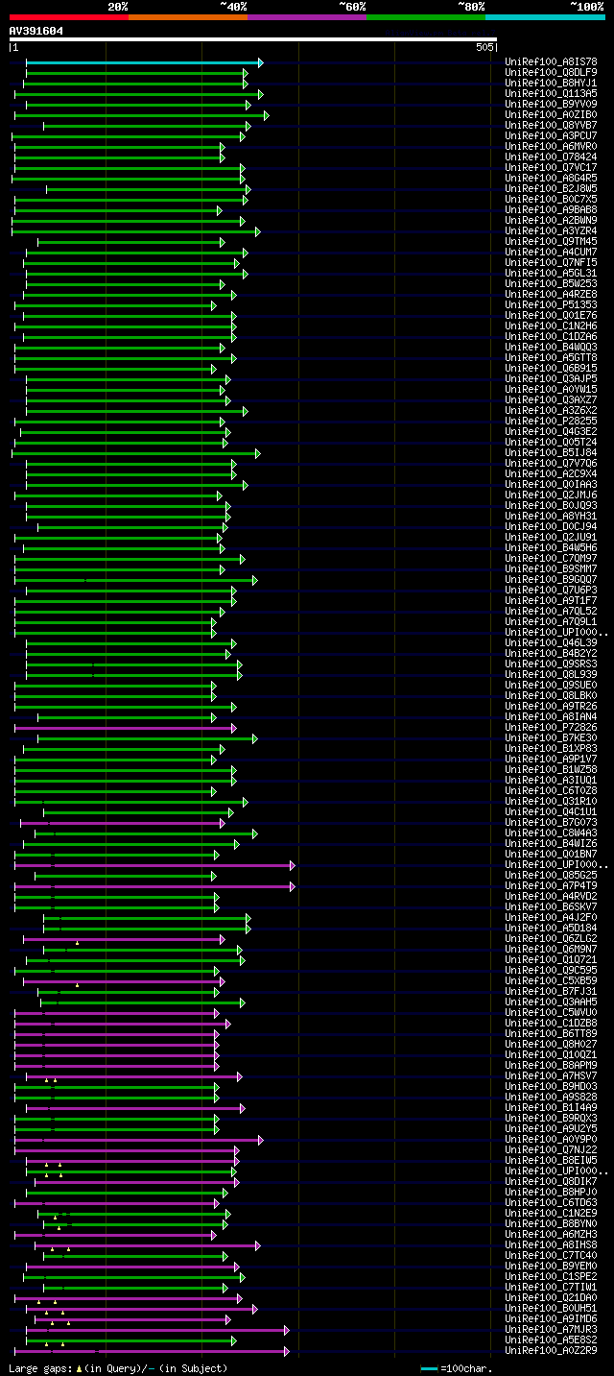Select UniRef100_A8IHS8 label
Image resolution: width=614 pixels, height=1376 pixels.
(x=551, y=1245)
